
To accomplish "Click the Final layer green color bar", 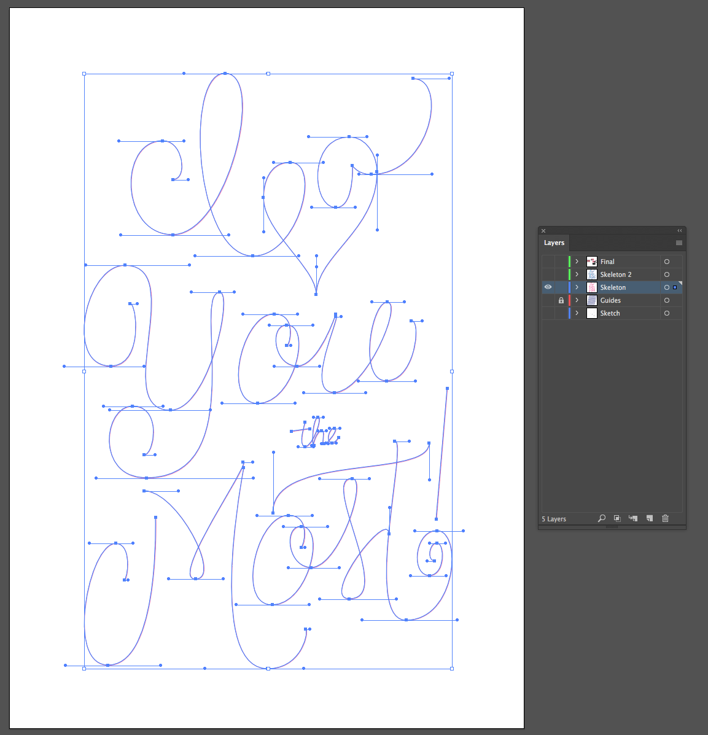I will (x=570, y=262).
